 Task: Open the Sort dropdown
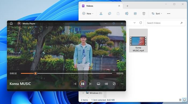(157, 13)
